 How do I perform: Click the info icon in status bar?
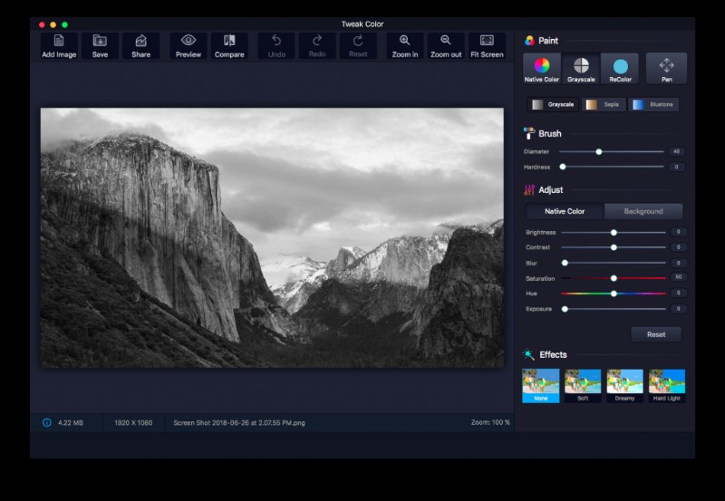[x=47, y=422]
